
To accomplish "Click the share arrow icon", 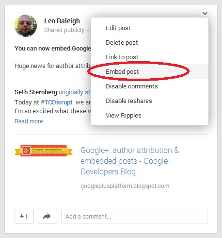I will tap(48, 216).
